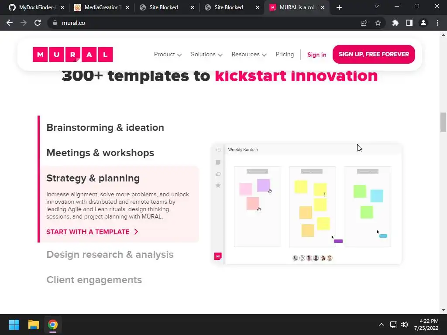
Task: Click the Chrome icon in the taskbar
Action: pos(53,325)
